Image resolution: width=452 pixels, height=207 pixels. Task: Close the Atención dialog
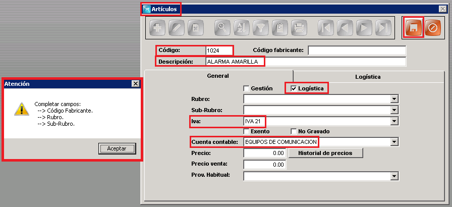pos(136,84)
